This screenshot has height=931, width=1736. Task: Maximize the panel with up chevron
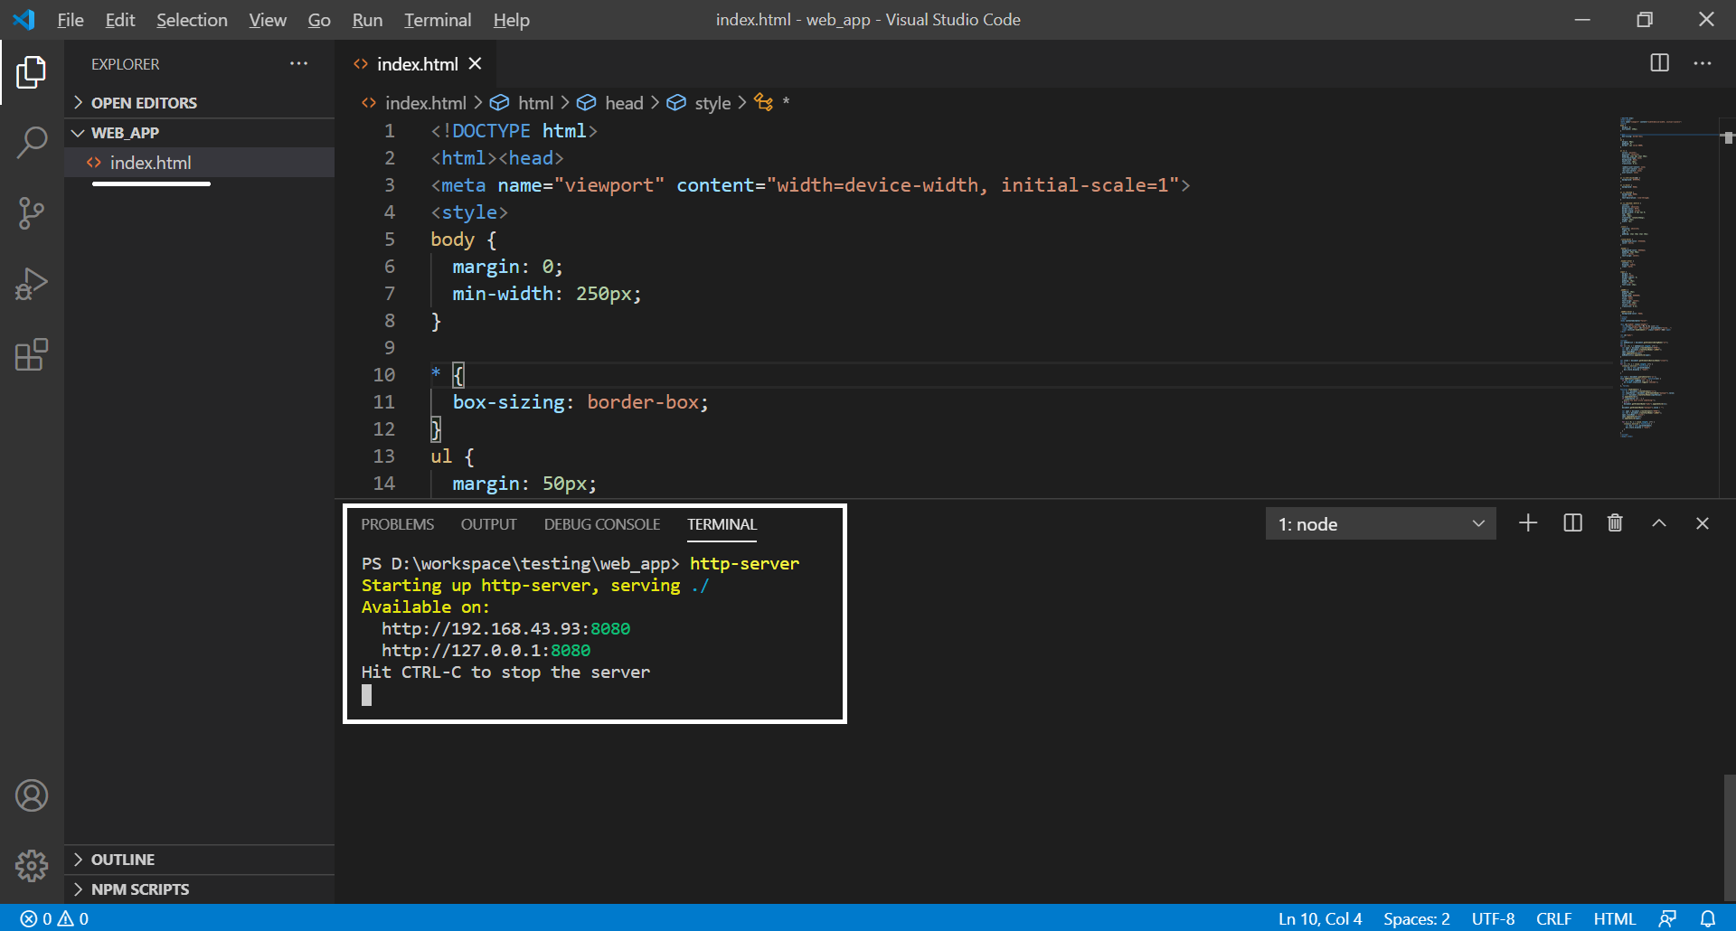click(x=1659, y=523)
